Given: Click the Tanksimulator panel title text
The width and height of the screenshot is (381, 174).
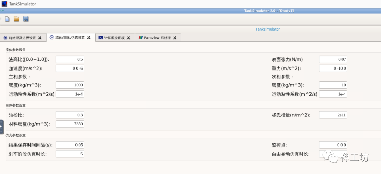Looking at the screenshot, I should tap(267, 29).
